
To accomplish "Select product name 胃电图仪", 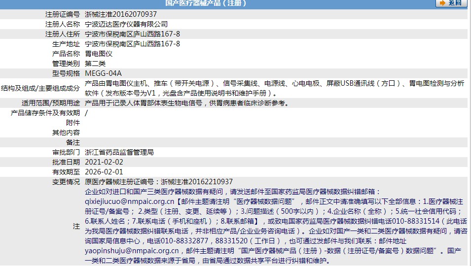I will pyautogui.click(x=99, y=54).
